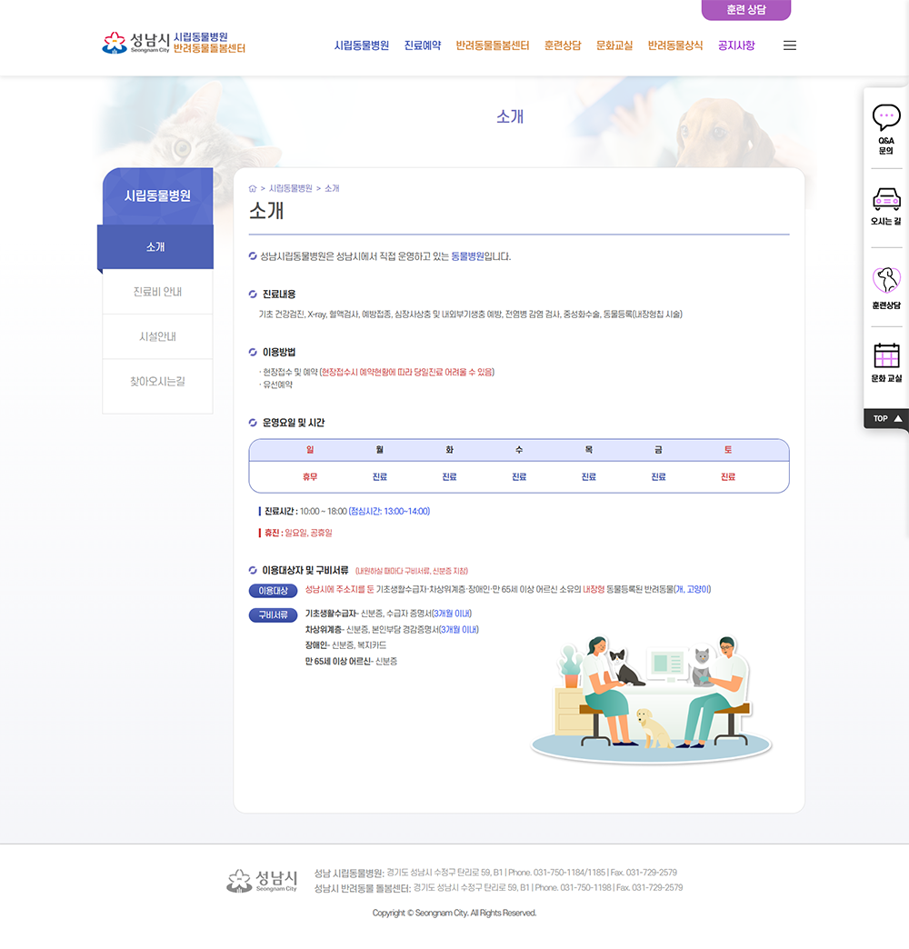909x949 pixels.
Task: Click the Q&A 문의 speech bubble icon
Action: point(885,118)
